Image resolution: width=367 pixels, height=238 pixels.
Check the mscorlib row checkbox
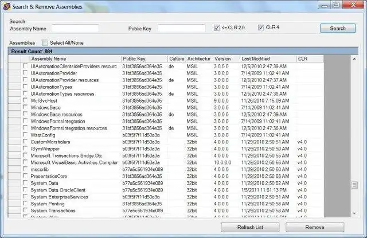(x=25, y=169)
